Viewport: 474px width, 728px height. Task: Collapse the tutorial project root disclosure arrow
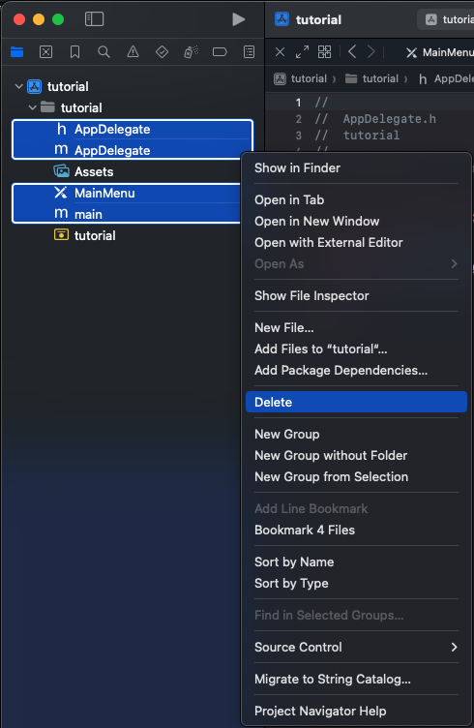click(19, 86)
